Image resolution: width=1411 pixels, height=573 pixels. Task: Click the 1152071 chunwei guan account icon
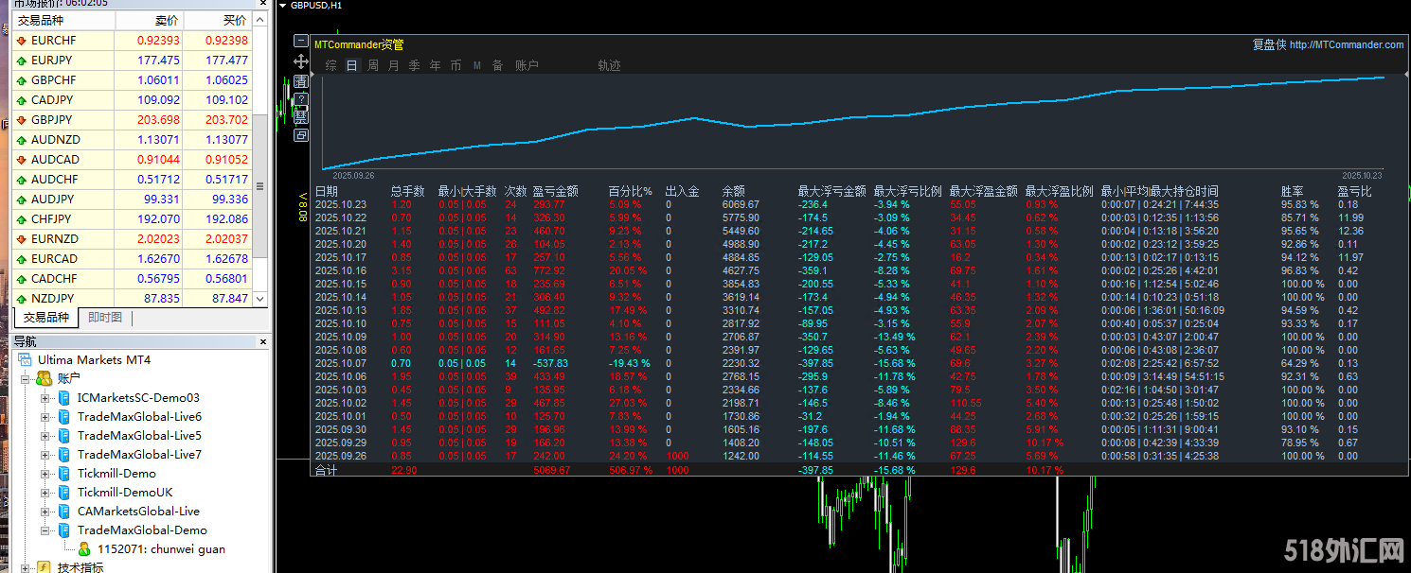84,549
